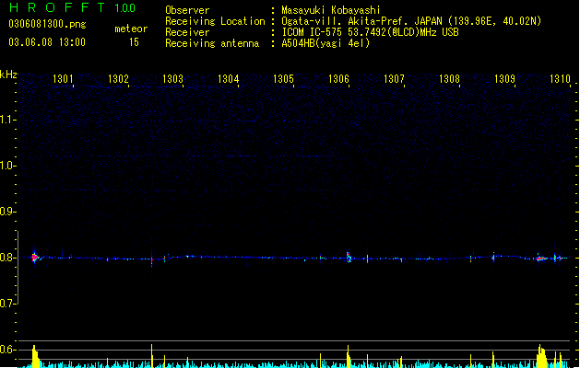Click the meteor echo at 1306
The width and height of the screenshot is (580, 368).
click(349, 257)
